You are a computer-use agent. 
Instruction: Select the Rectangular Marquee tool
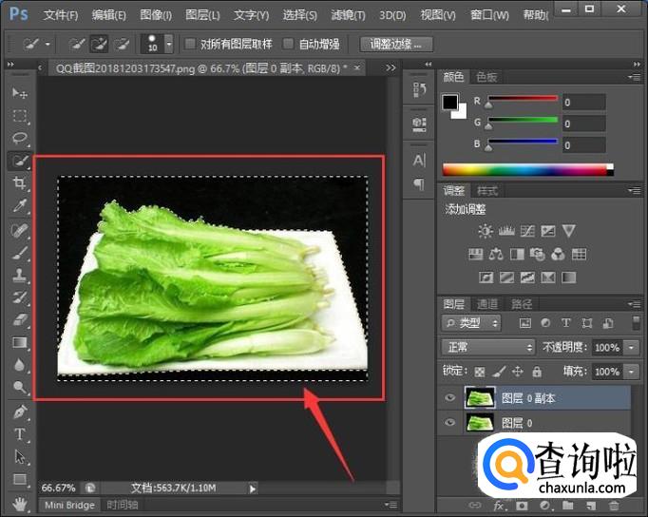[x=19, y=116]
